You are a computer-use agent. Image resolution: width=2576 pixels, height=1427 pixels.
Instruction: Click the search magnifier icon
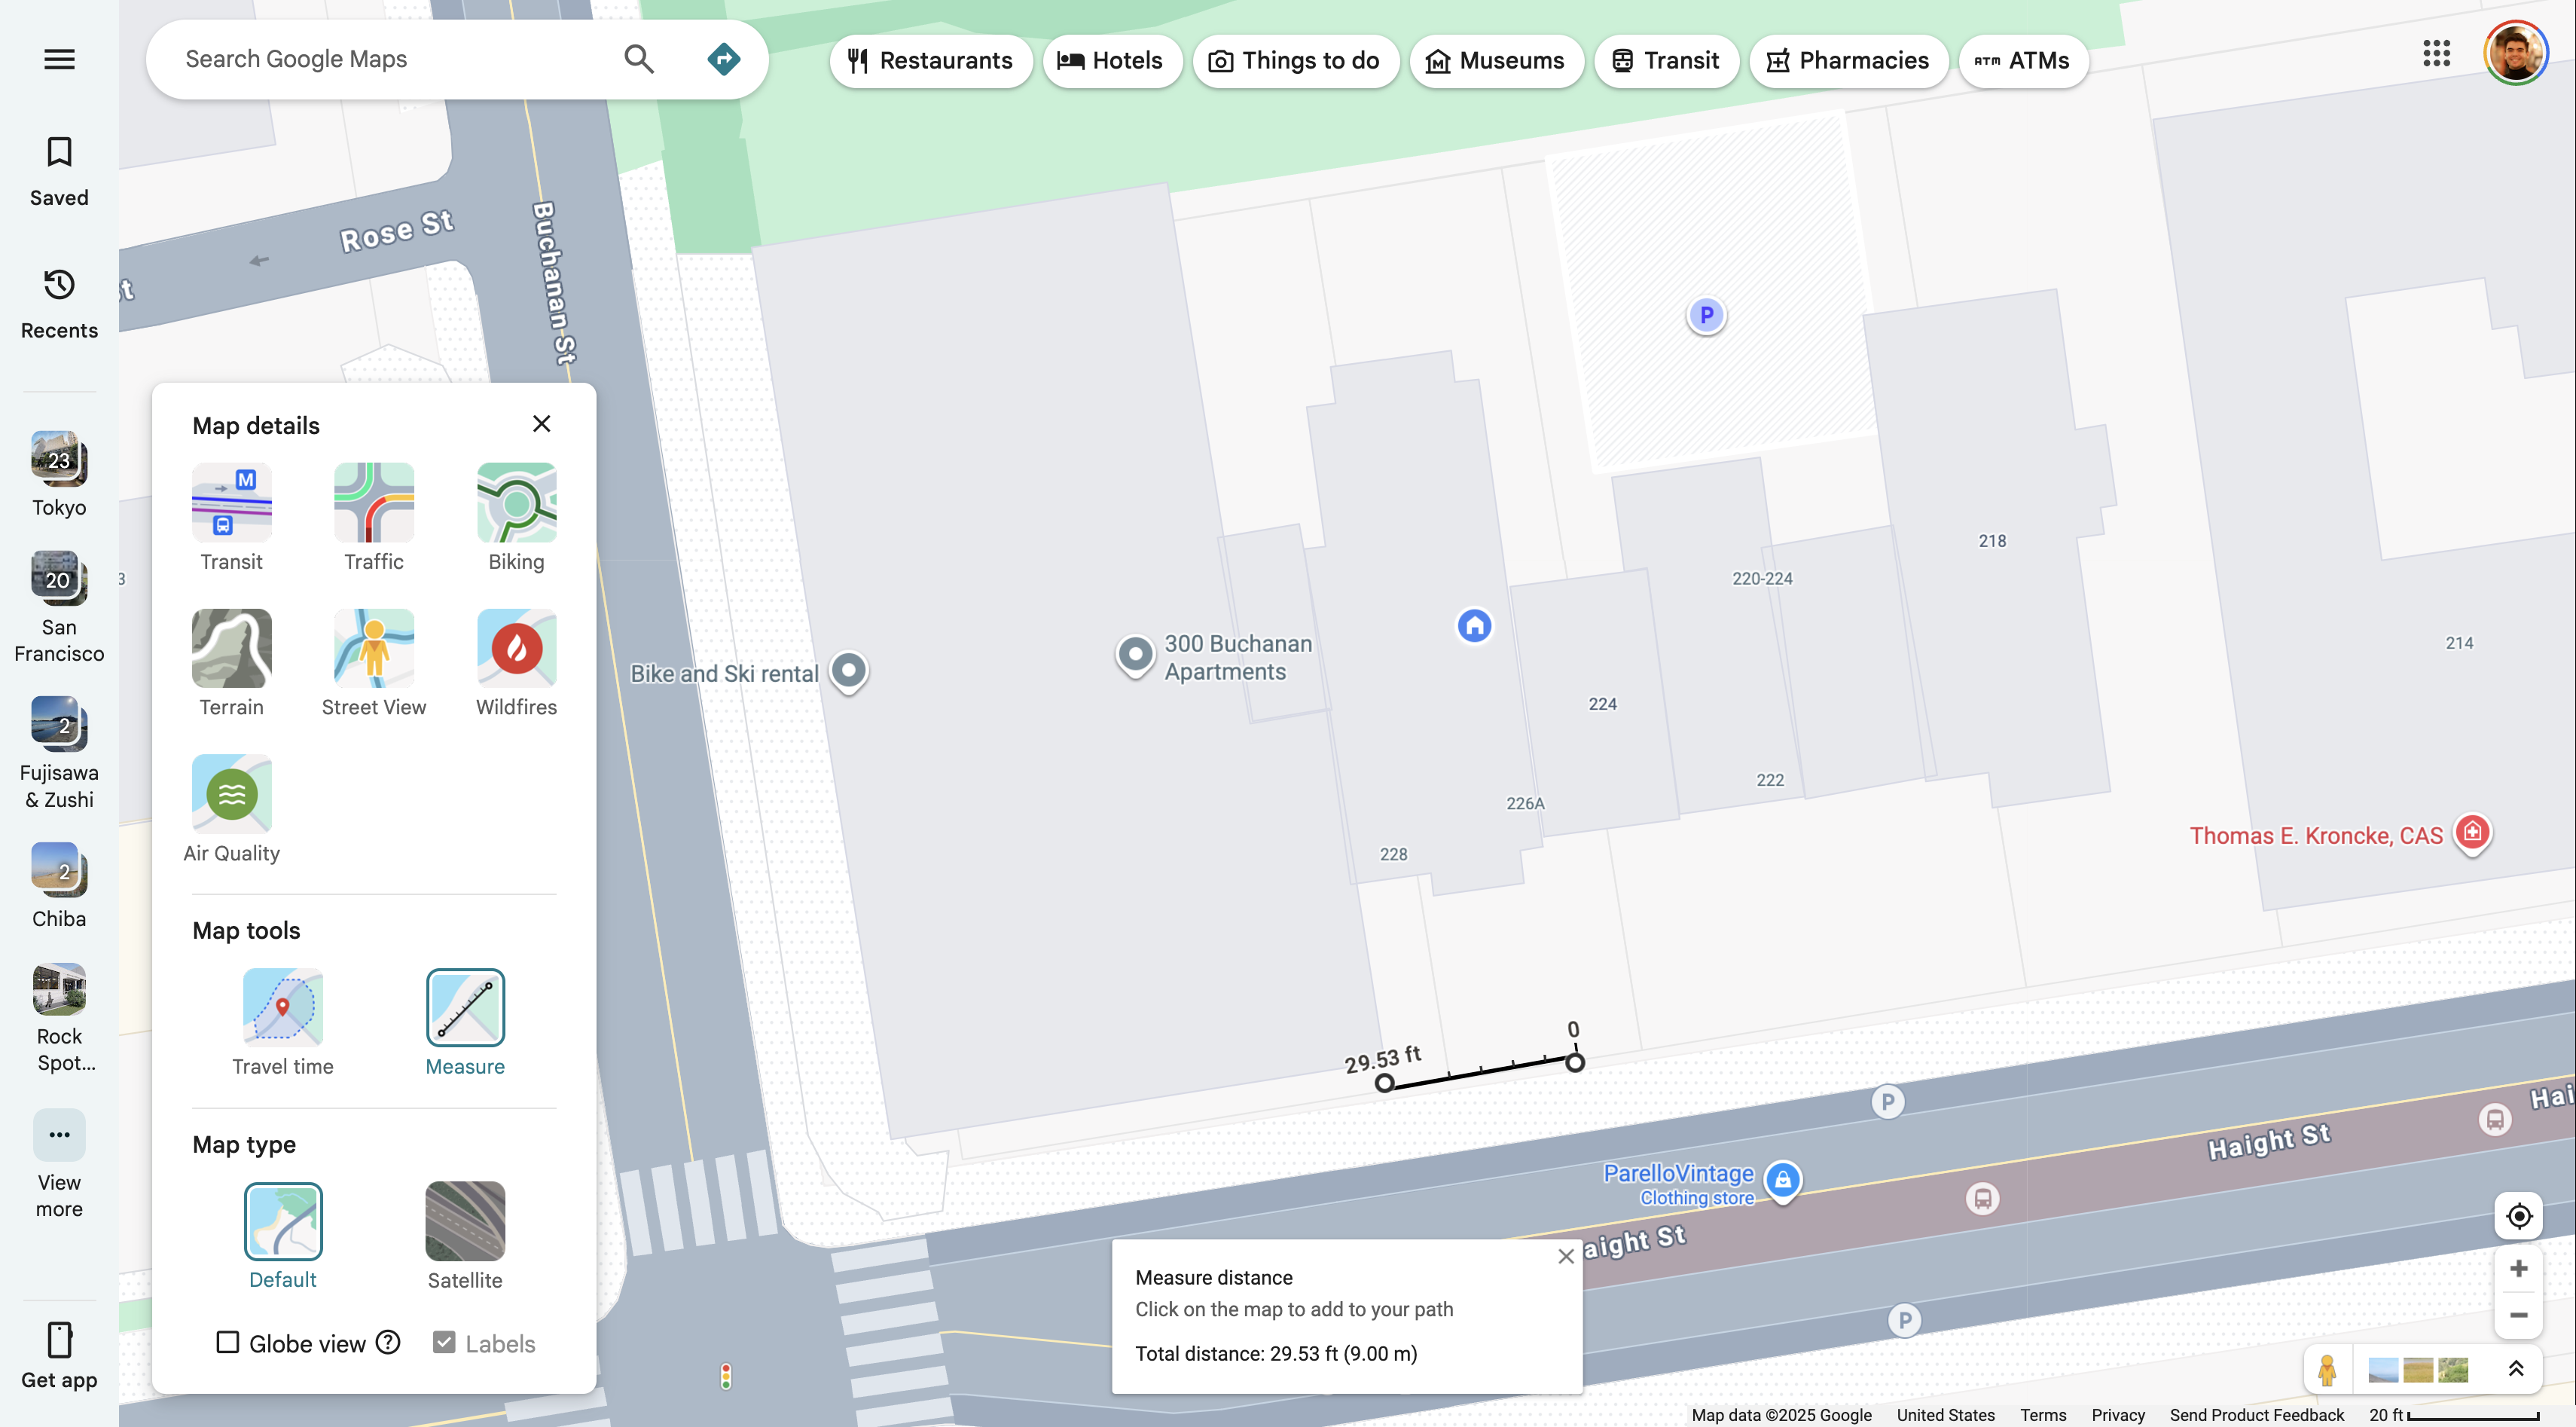tap(639, 59)
